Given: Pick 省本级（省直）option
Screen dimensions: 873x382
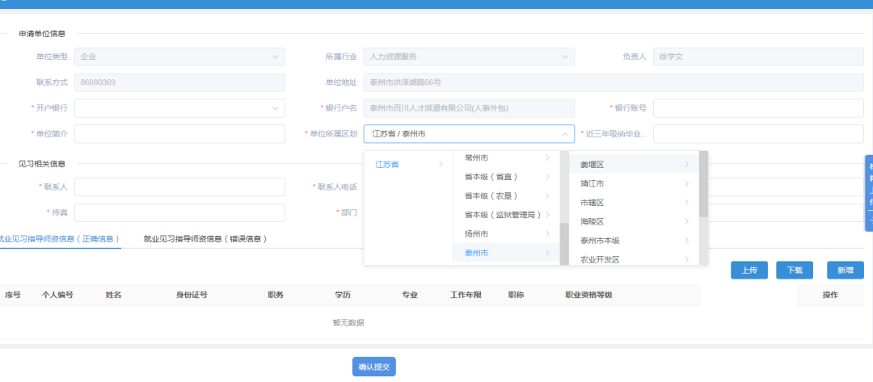Looking at the screenshot, I should pos(491,177).
